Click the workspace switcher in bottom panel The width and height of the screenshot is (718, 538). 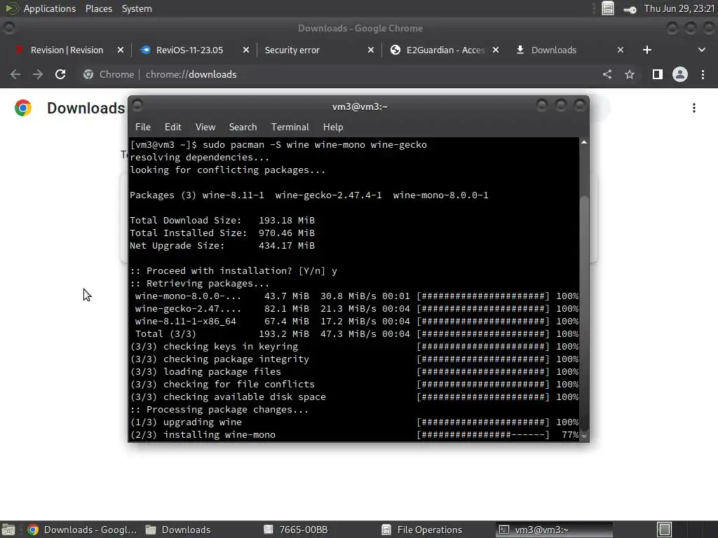click(665, 530)
